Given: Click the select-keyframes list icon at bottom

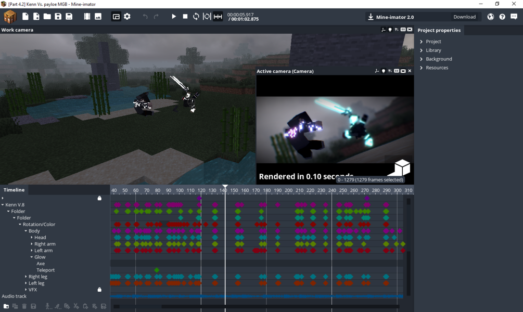Looking at the screenshot, I should [15, 306].
